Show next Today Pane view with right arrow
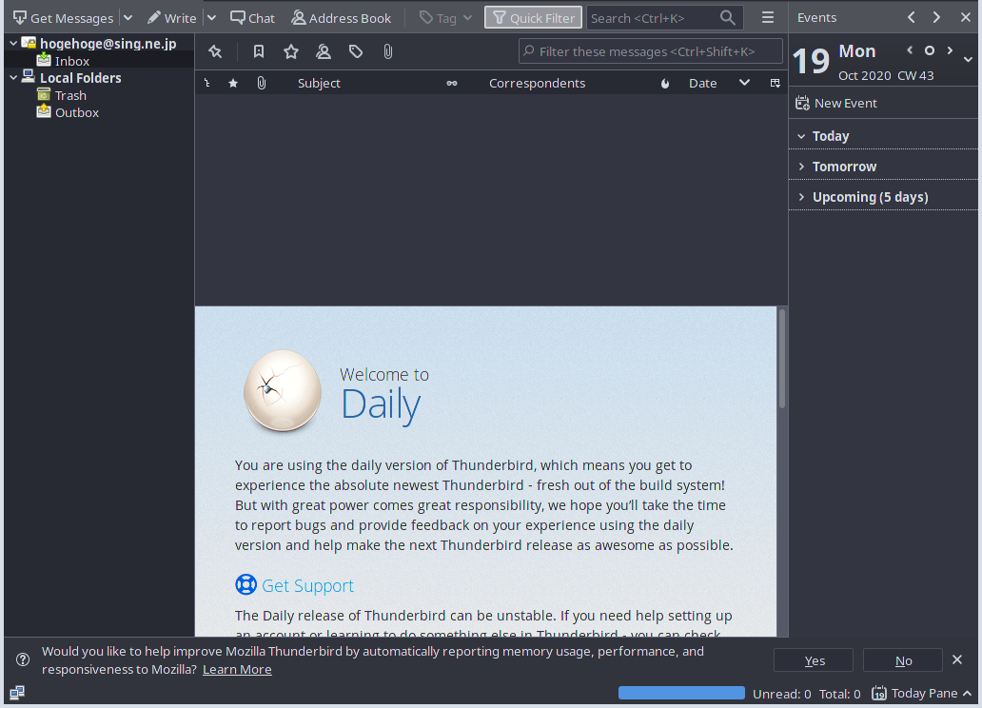The width and height of the screenshot is (982, 708). coord(936,17)
